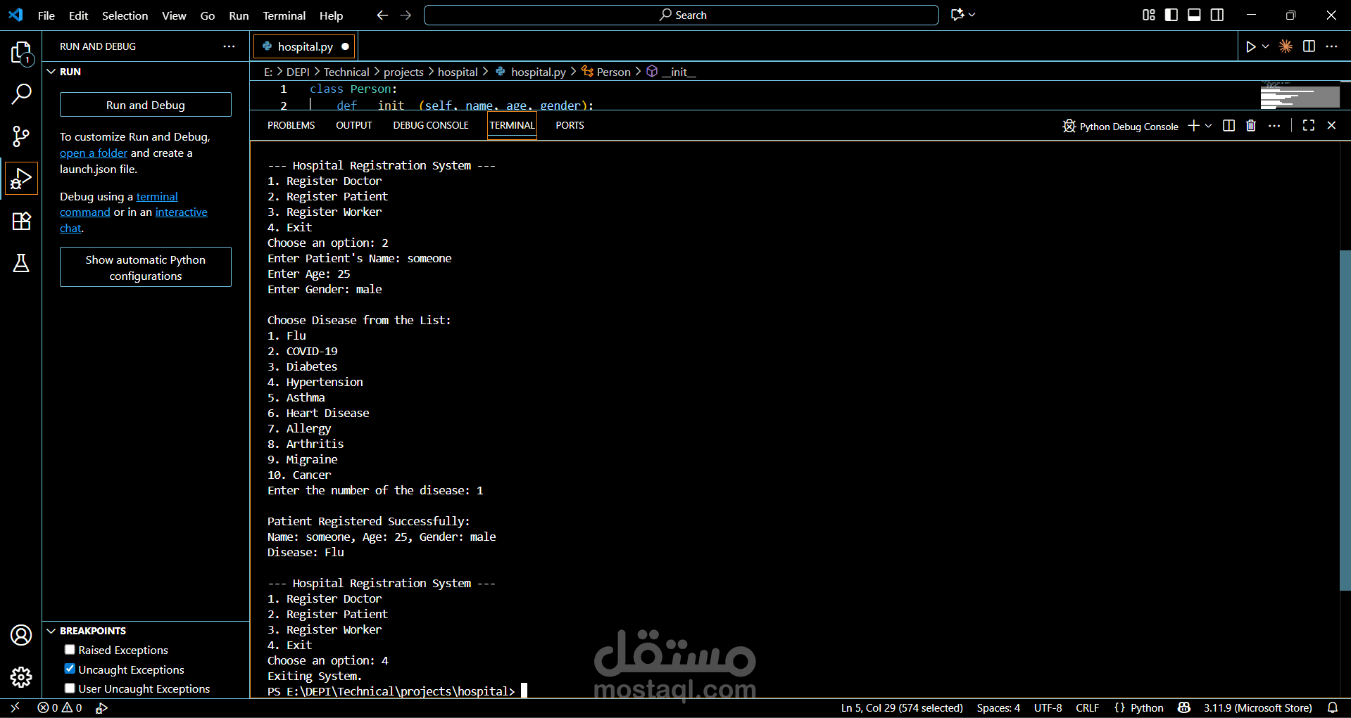
Task: Open the Testing flask icon view
Action: 21,263
